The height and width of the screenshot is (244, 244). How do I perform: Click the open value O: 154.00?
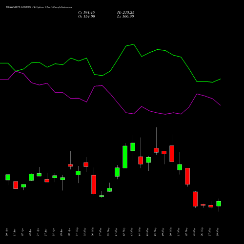pos(86,17)
